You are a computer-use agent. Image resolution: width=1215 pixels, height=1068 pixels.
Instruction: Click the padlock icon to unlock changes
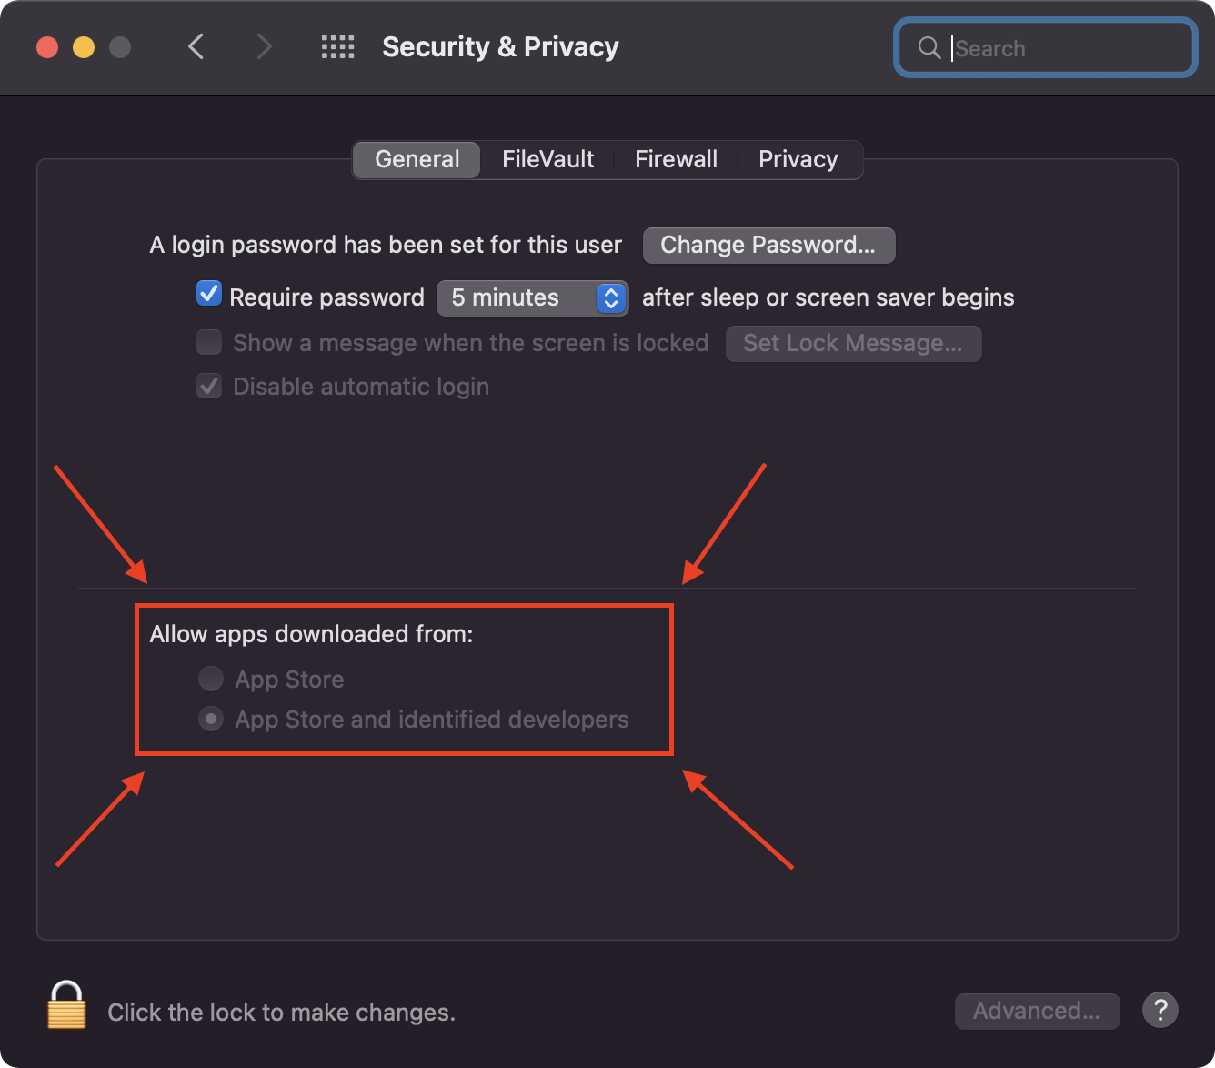(x=66, y=1006)
